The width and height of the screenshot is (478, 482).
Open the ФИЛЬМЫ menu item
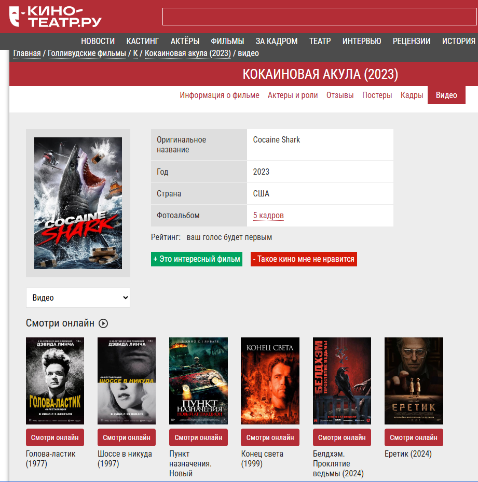click(x=227, y=41)
